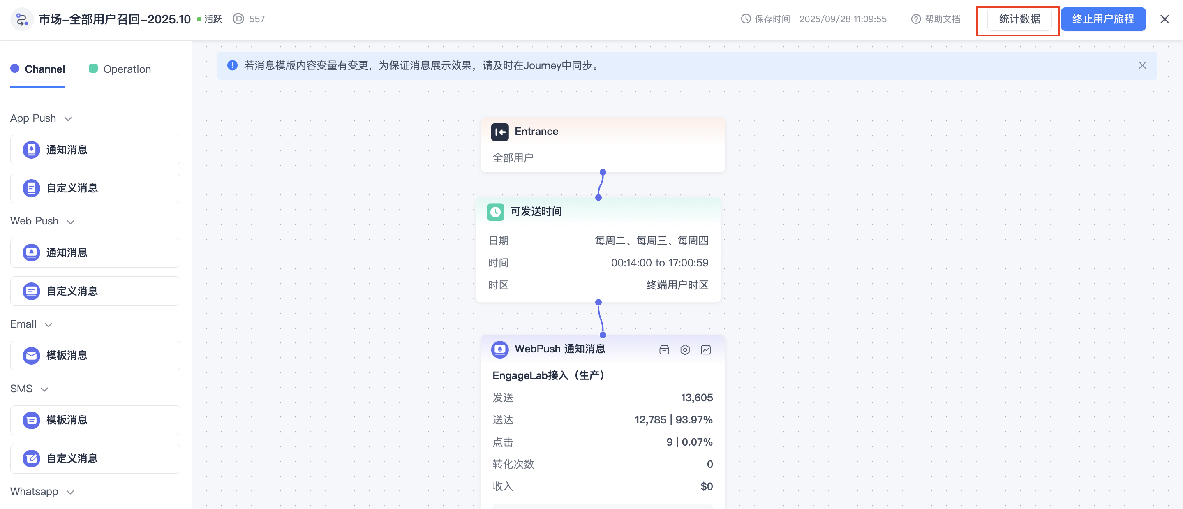Click the Web Push custom message icon

31,291
